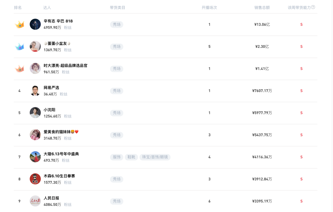
Task: Open 辛有志 辛巴 818 avatar
Action: tap(35, 24)
